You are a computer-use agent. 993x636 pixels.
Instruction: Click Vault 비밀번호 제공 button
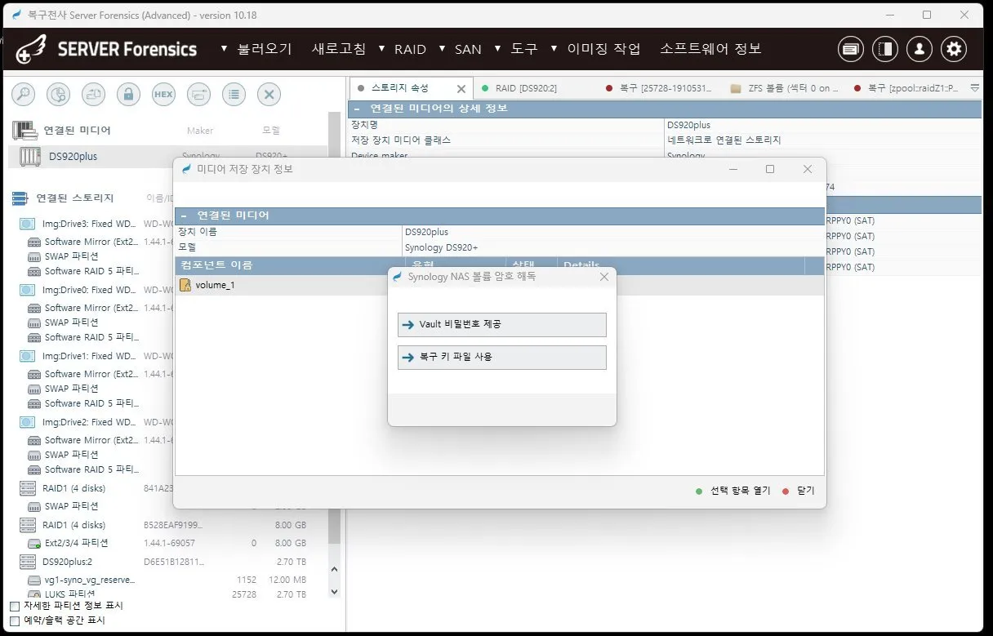coord(501,324)
